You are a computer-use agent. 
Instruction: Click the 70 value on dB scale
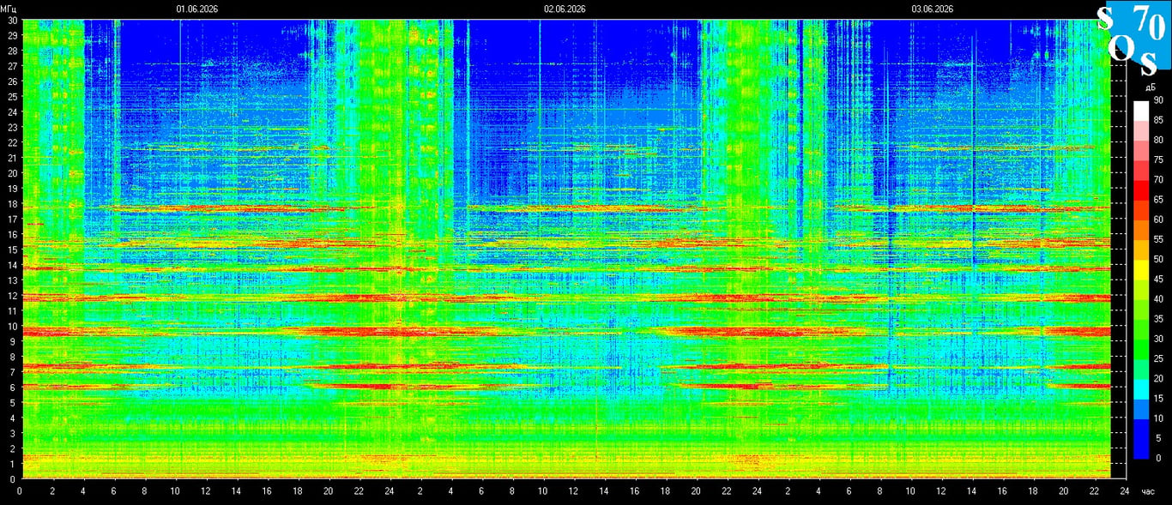[1157, 180]
